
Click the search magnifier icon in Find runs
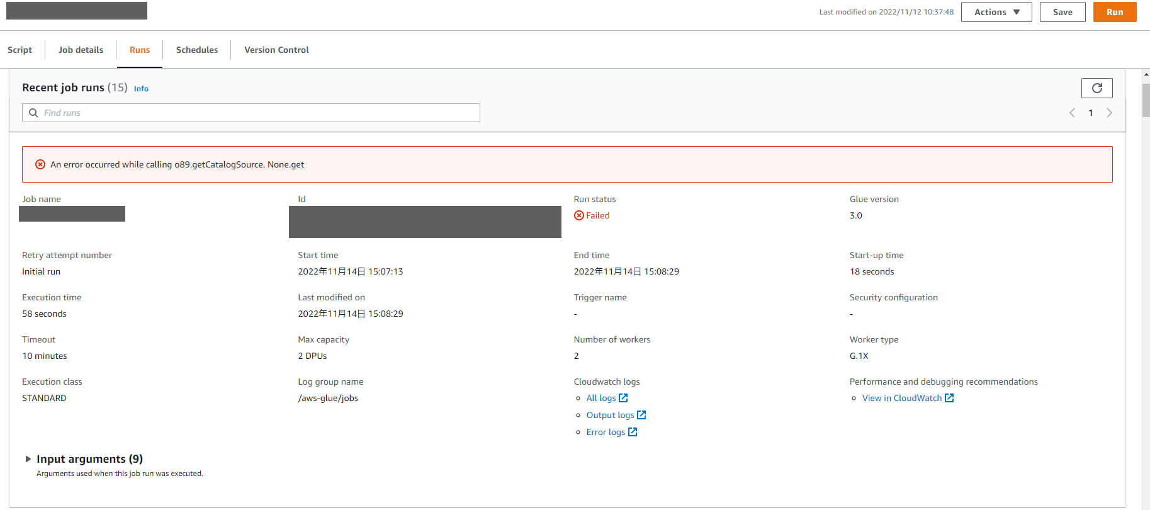[x=34, y=113]
